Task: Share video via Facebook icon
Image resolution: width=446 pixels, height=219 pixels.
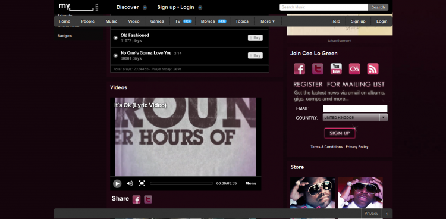Action: [x=137, y=199]
